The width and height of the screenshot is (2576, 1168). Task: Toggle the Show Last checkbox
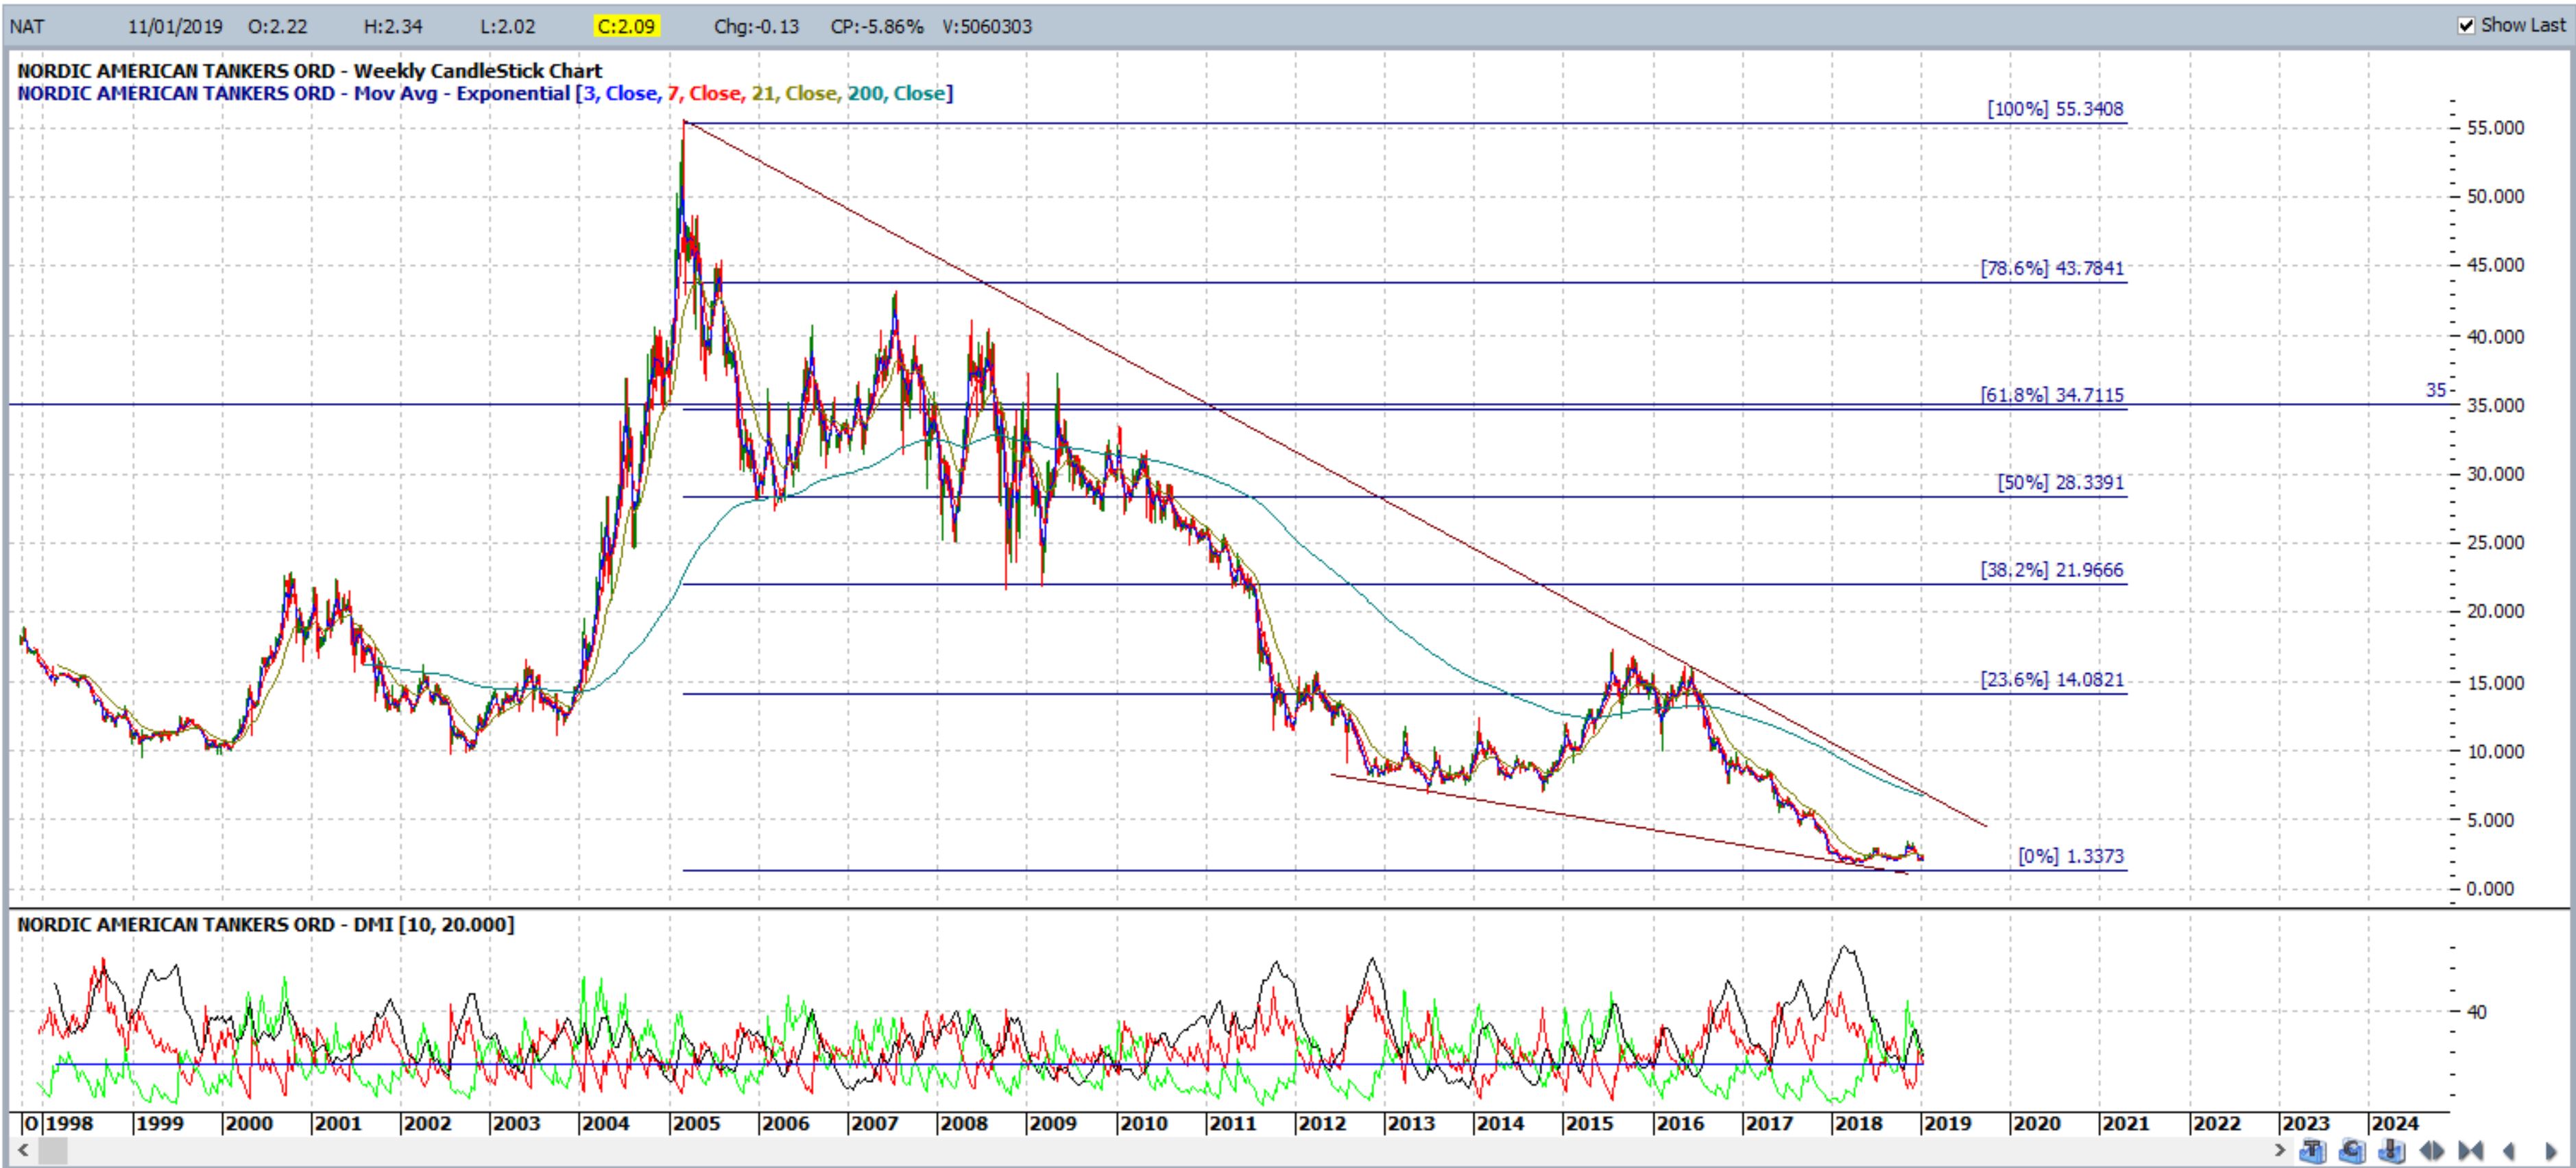(x=2466, y=25)
